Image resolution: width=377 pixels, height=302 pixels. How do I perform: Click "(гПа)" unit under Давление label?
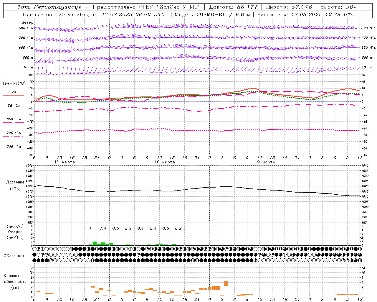(15, 189)
